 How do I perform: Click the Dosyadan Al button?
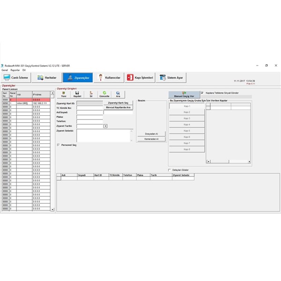151,134
